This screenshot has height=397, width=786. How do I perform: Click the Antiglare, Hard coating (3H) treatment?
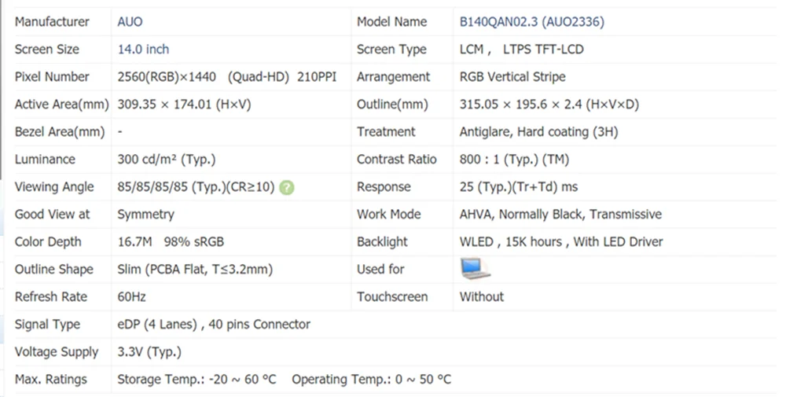click(538, 132)
